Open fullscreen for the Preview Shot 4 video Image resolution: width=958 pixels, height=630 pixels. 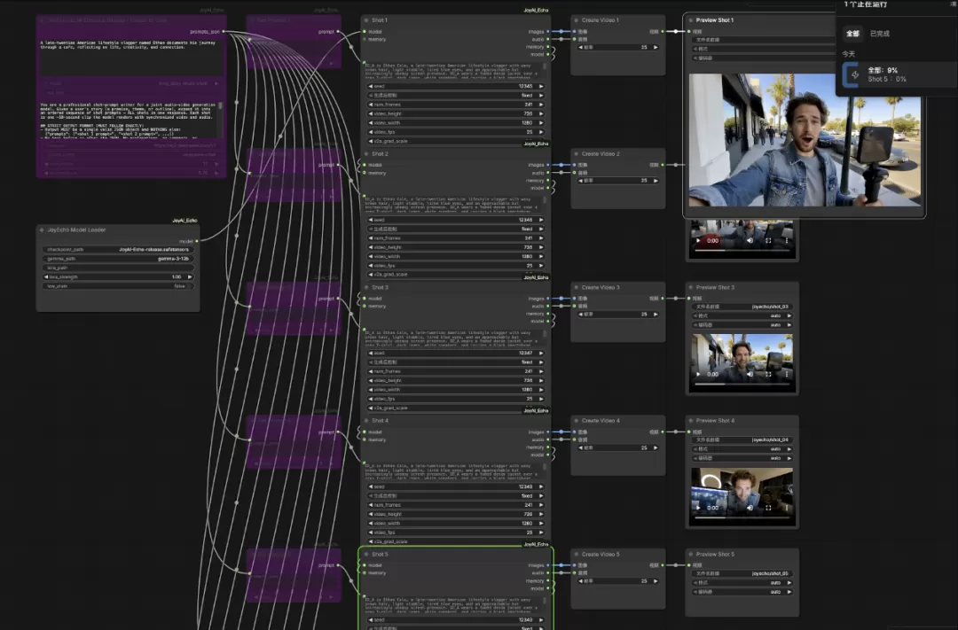click(768, 508)
